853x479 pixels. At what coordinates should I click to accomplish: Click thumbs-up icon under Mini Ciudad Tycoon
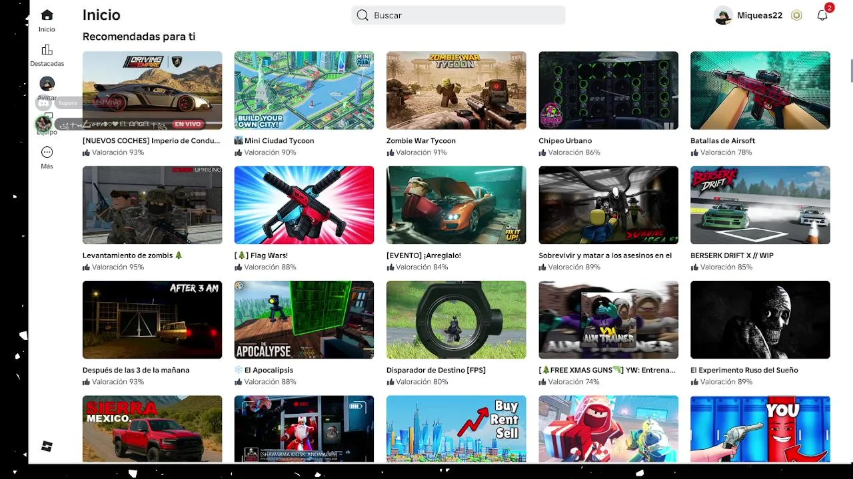click(238, 152)
